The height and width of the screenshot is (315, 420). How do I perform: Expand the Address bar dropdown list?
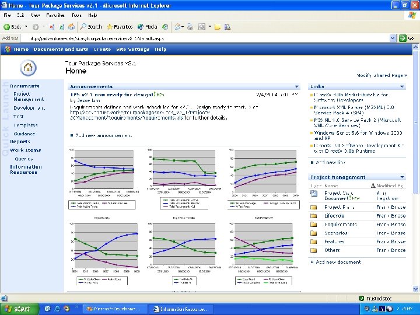coord(393,38)
